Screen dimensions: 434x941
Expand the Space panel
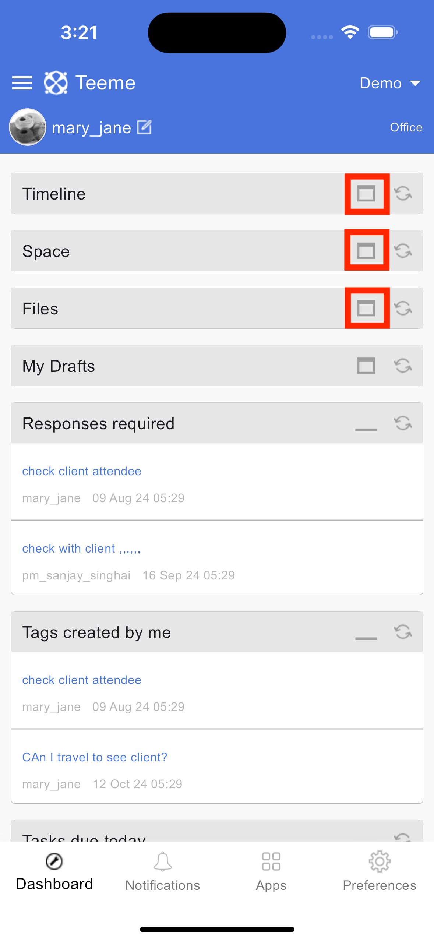[366, 251]
